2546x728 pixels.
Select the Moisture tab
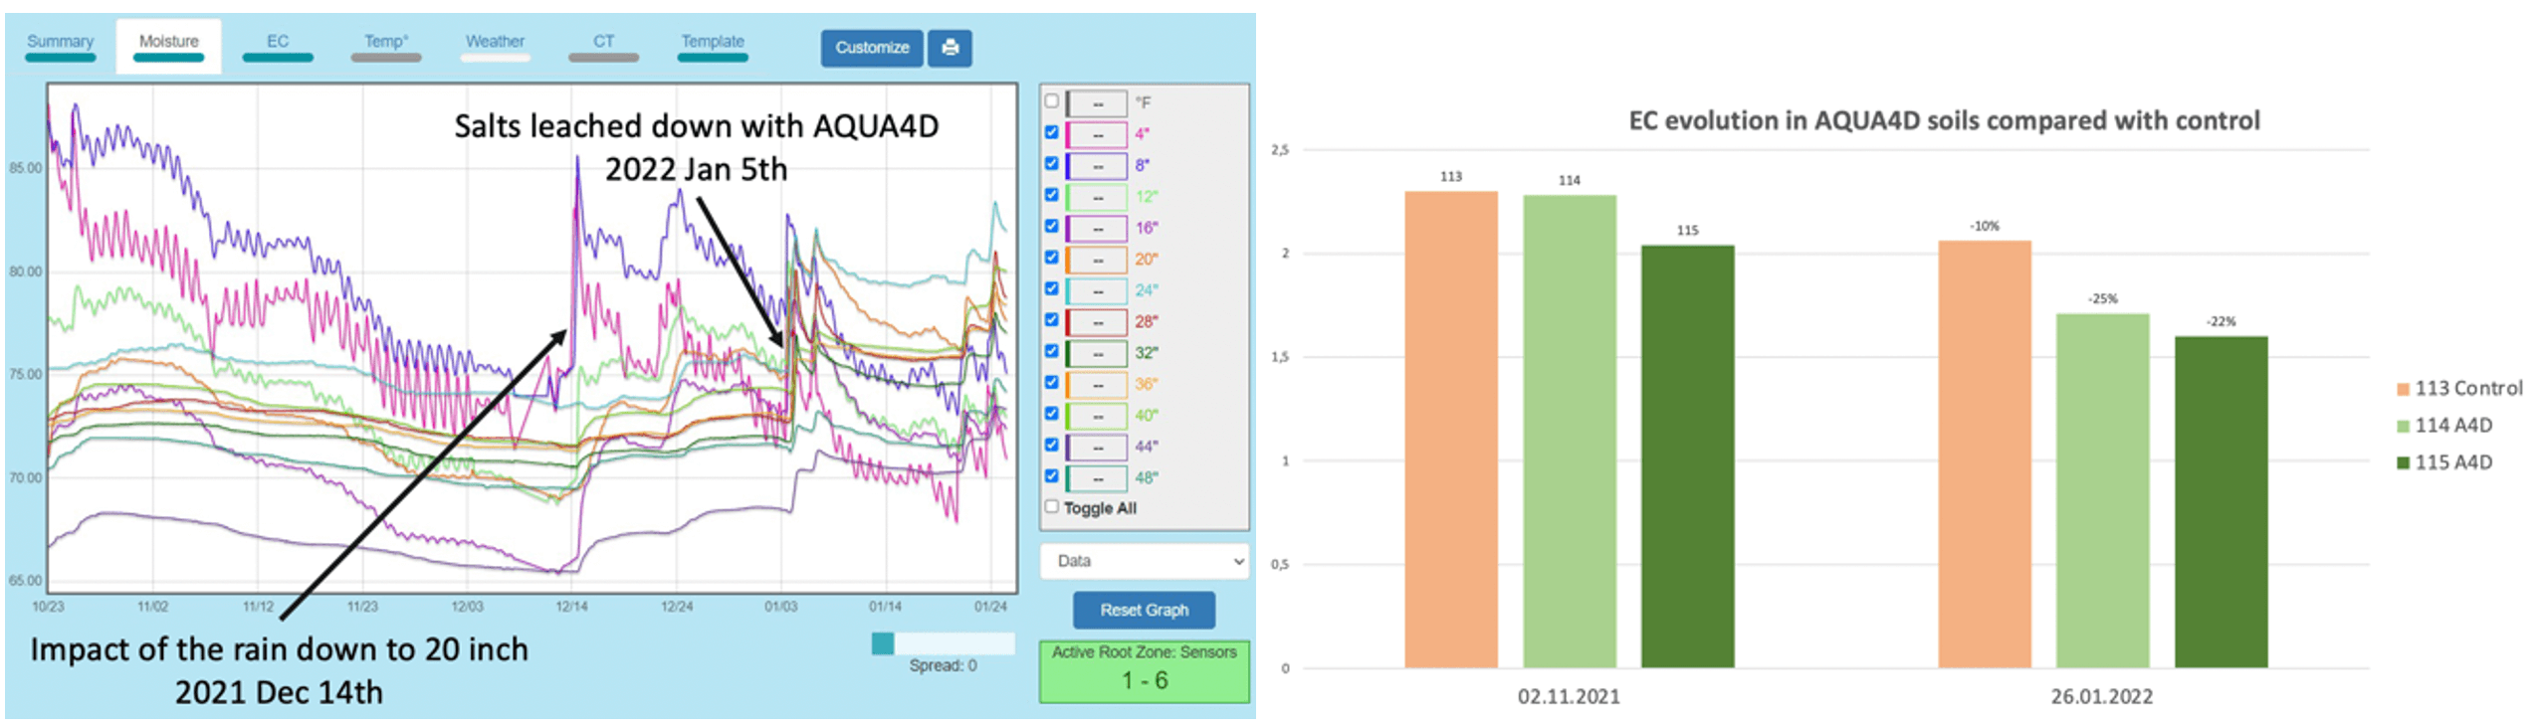(168, 46)
